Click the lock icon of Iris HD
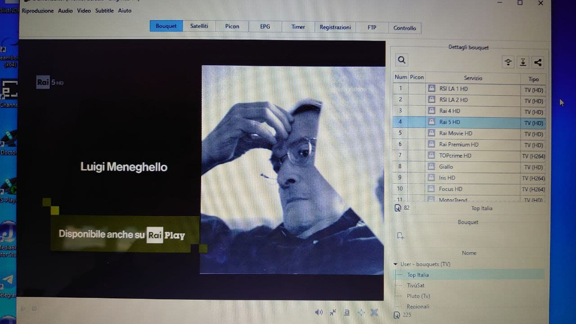 pos(431,178)
